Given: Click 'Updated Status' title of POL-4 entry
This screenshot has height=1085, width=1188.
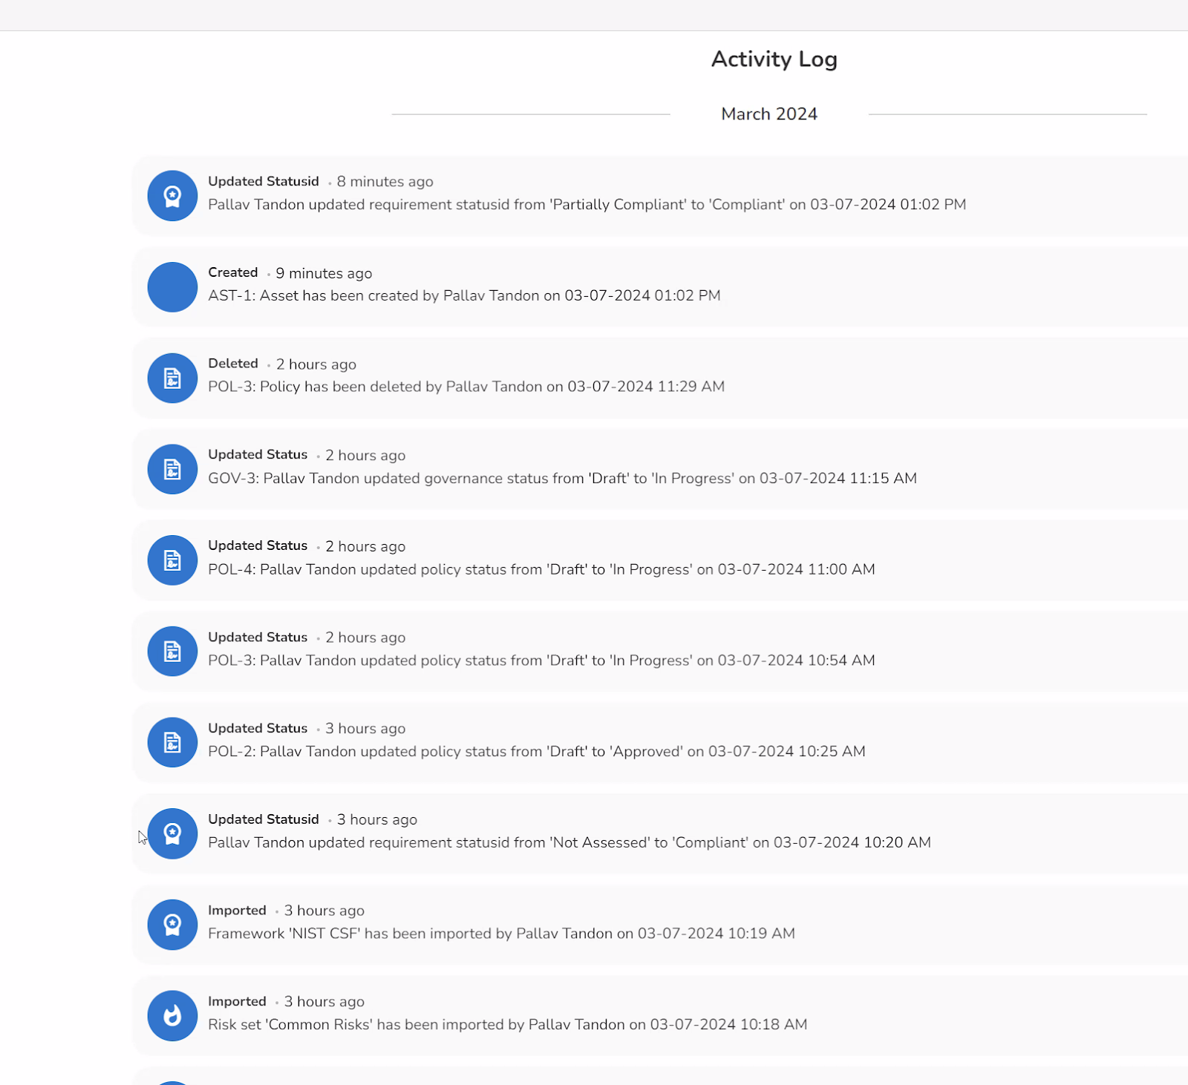Looking at the screenshot, I should (258, 545).
